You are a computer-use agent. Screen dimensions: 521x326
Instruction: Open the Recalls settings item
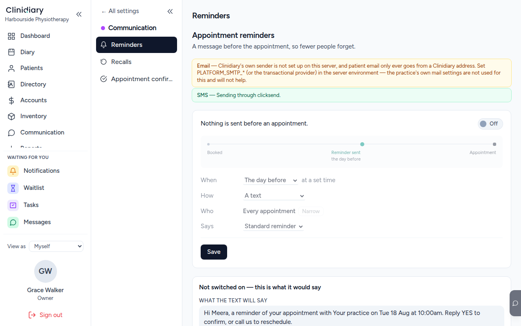pyautogui.click(x=136, y=62)
